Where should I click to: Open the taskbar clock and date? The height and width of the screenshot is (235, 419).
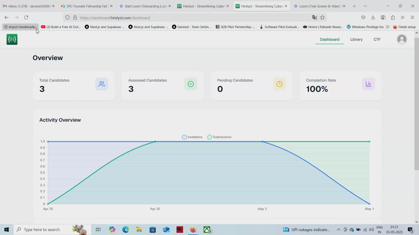point(394,230)
